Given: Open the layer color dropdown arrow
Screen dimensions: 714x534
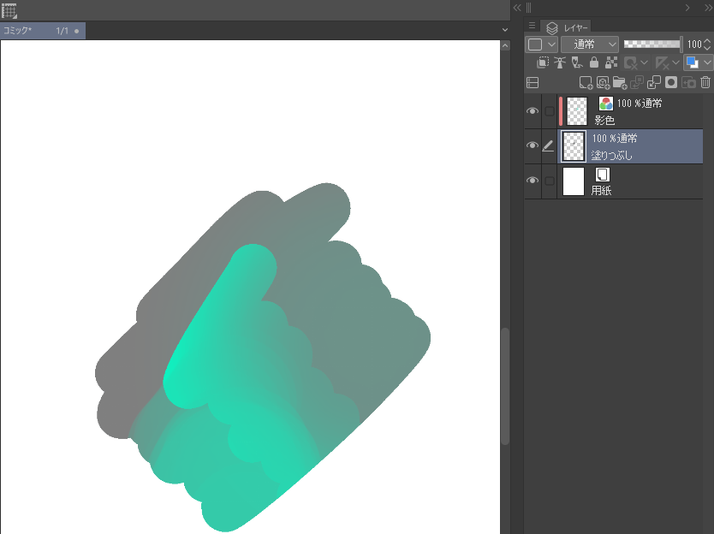Looking at the screenshot, I should pos(707,62).
